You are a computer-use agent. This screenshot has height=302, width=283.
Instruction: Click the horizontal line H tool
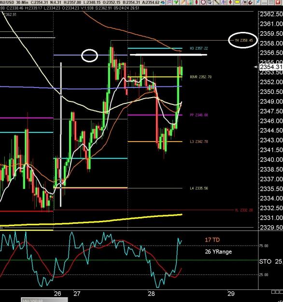244,2
